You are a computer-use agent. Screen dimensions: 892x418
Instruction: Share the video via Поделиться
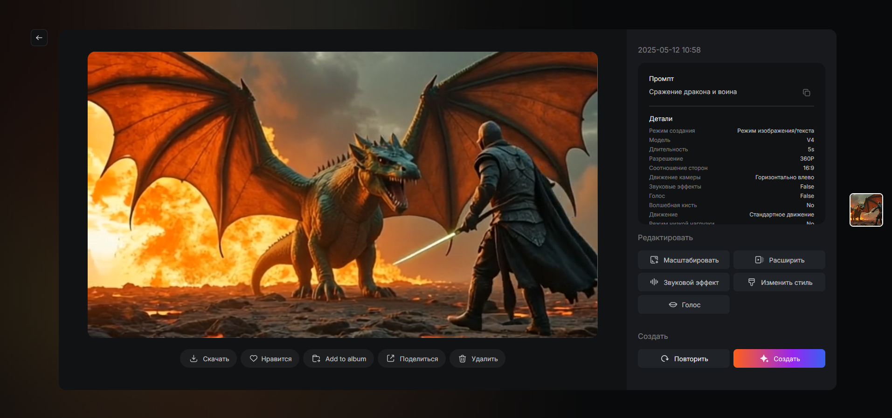click(412, 358)
